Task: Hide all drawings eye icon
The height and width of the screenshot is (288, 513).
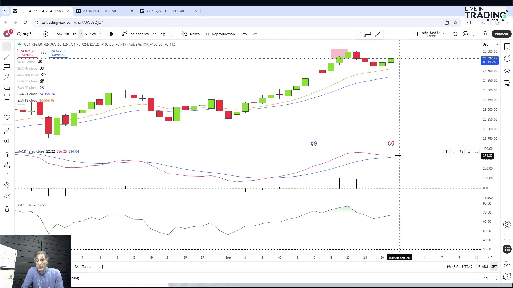Action: click(x=7, y=185)
